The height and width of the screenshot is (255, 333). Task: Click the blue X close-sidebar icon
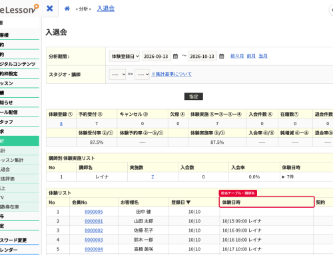tap(50, 9)
